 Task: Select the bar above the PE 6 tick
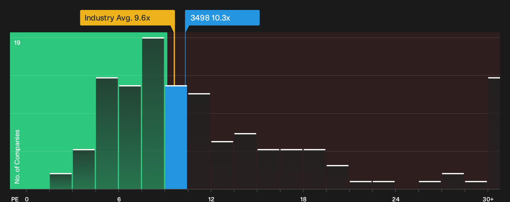tap(130, 137)
